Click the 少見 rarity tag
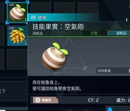The width and height of the screenshot is (130, 111). point(94,33)
